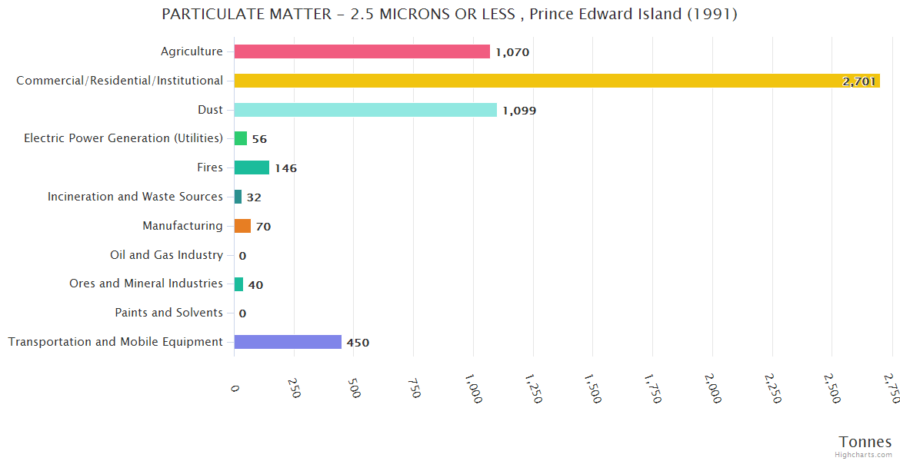Click the 450 data label
The width and height of the screenshot is (900, 461).
tap(358, 343)
